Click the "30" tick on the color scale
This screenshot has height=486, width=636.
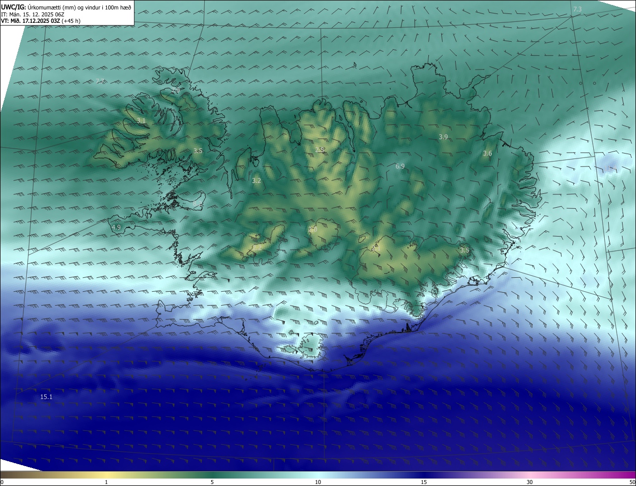[x=530, y=482]
